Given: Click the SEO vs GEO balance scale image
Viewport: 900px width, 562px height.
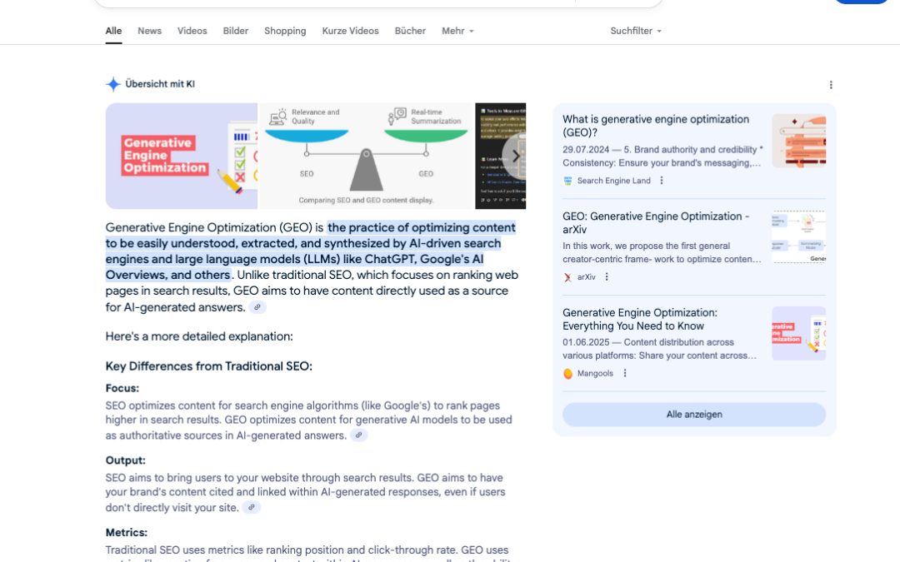Looking at the screenshot, I should coord(366,156).
